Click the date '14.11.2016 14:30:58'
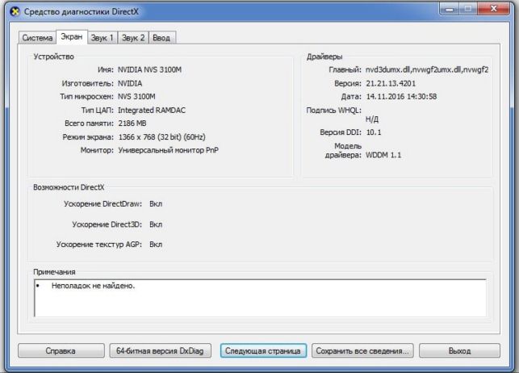The image size is (519, 373). pyautogui.click(x=401, y=97)
